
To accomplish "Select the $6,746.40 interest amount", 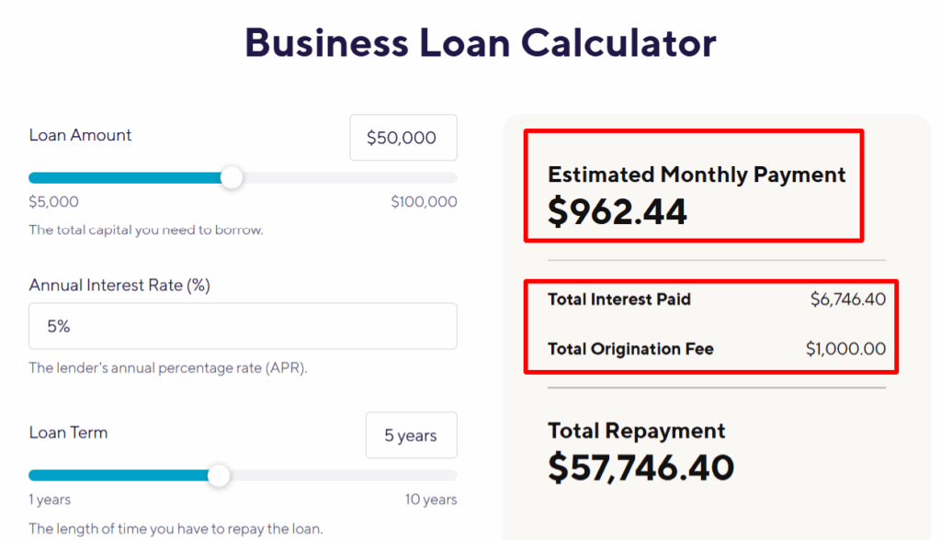I will (x=847, y=299).
